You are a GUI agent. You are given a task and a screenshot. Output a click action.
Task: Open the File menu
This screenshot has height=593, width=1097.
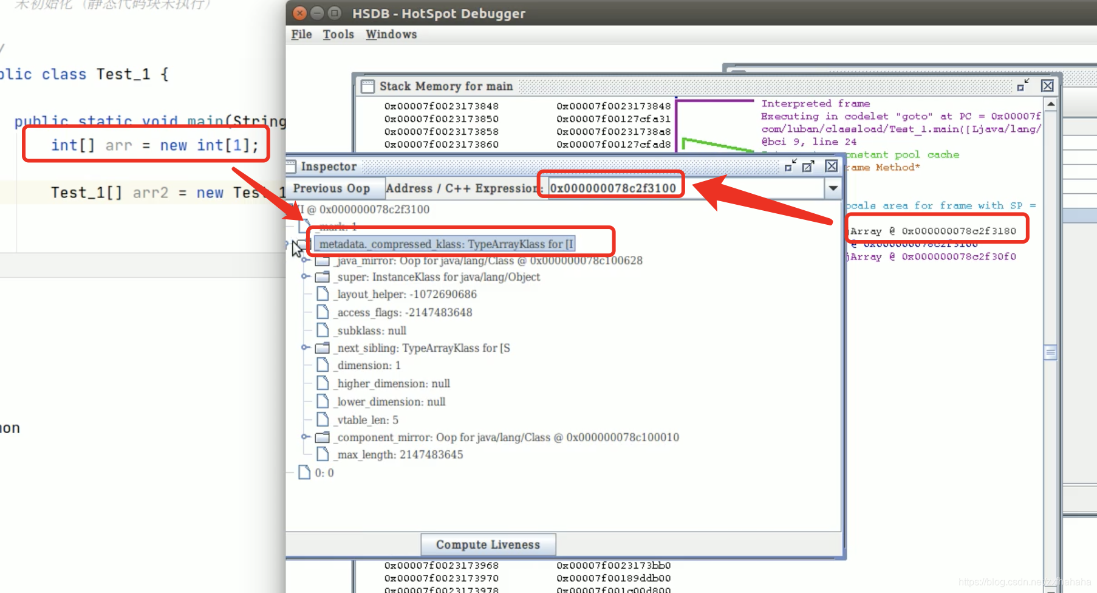click(301, 35)
